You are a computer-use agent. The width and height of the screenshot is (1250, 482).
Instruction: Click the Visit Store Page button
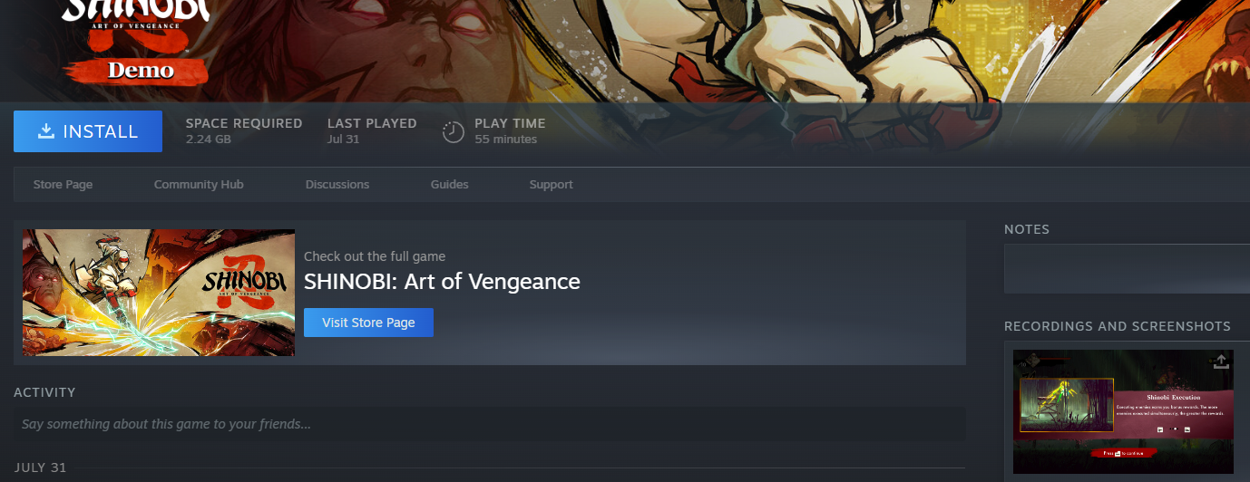click(x=368, y=323)
